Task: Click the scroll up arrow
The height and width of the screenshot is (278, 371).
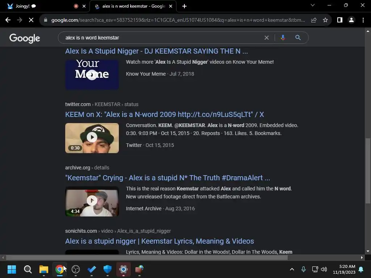Action: click(x=368, y=31)
